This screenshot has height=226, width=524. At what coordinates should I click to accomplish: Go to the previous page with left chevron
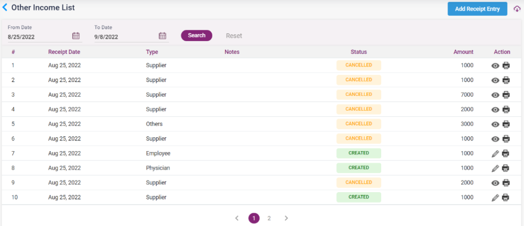237,218
